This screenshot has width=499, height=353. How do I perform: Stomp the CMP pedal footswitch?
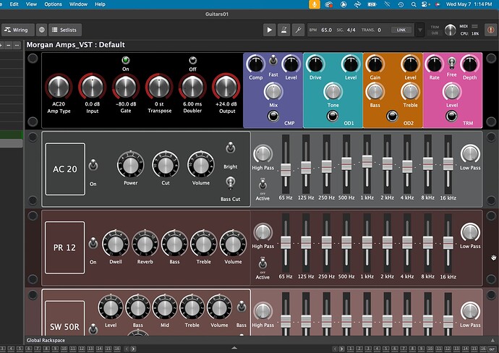pos(273,116)
